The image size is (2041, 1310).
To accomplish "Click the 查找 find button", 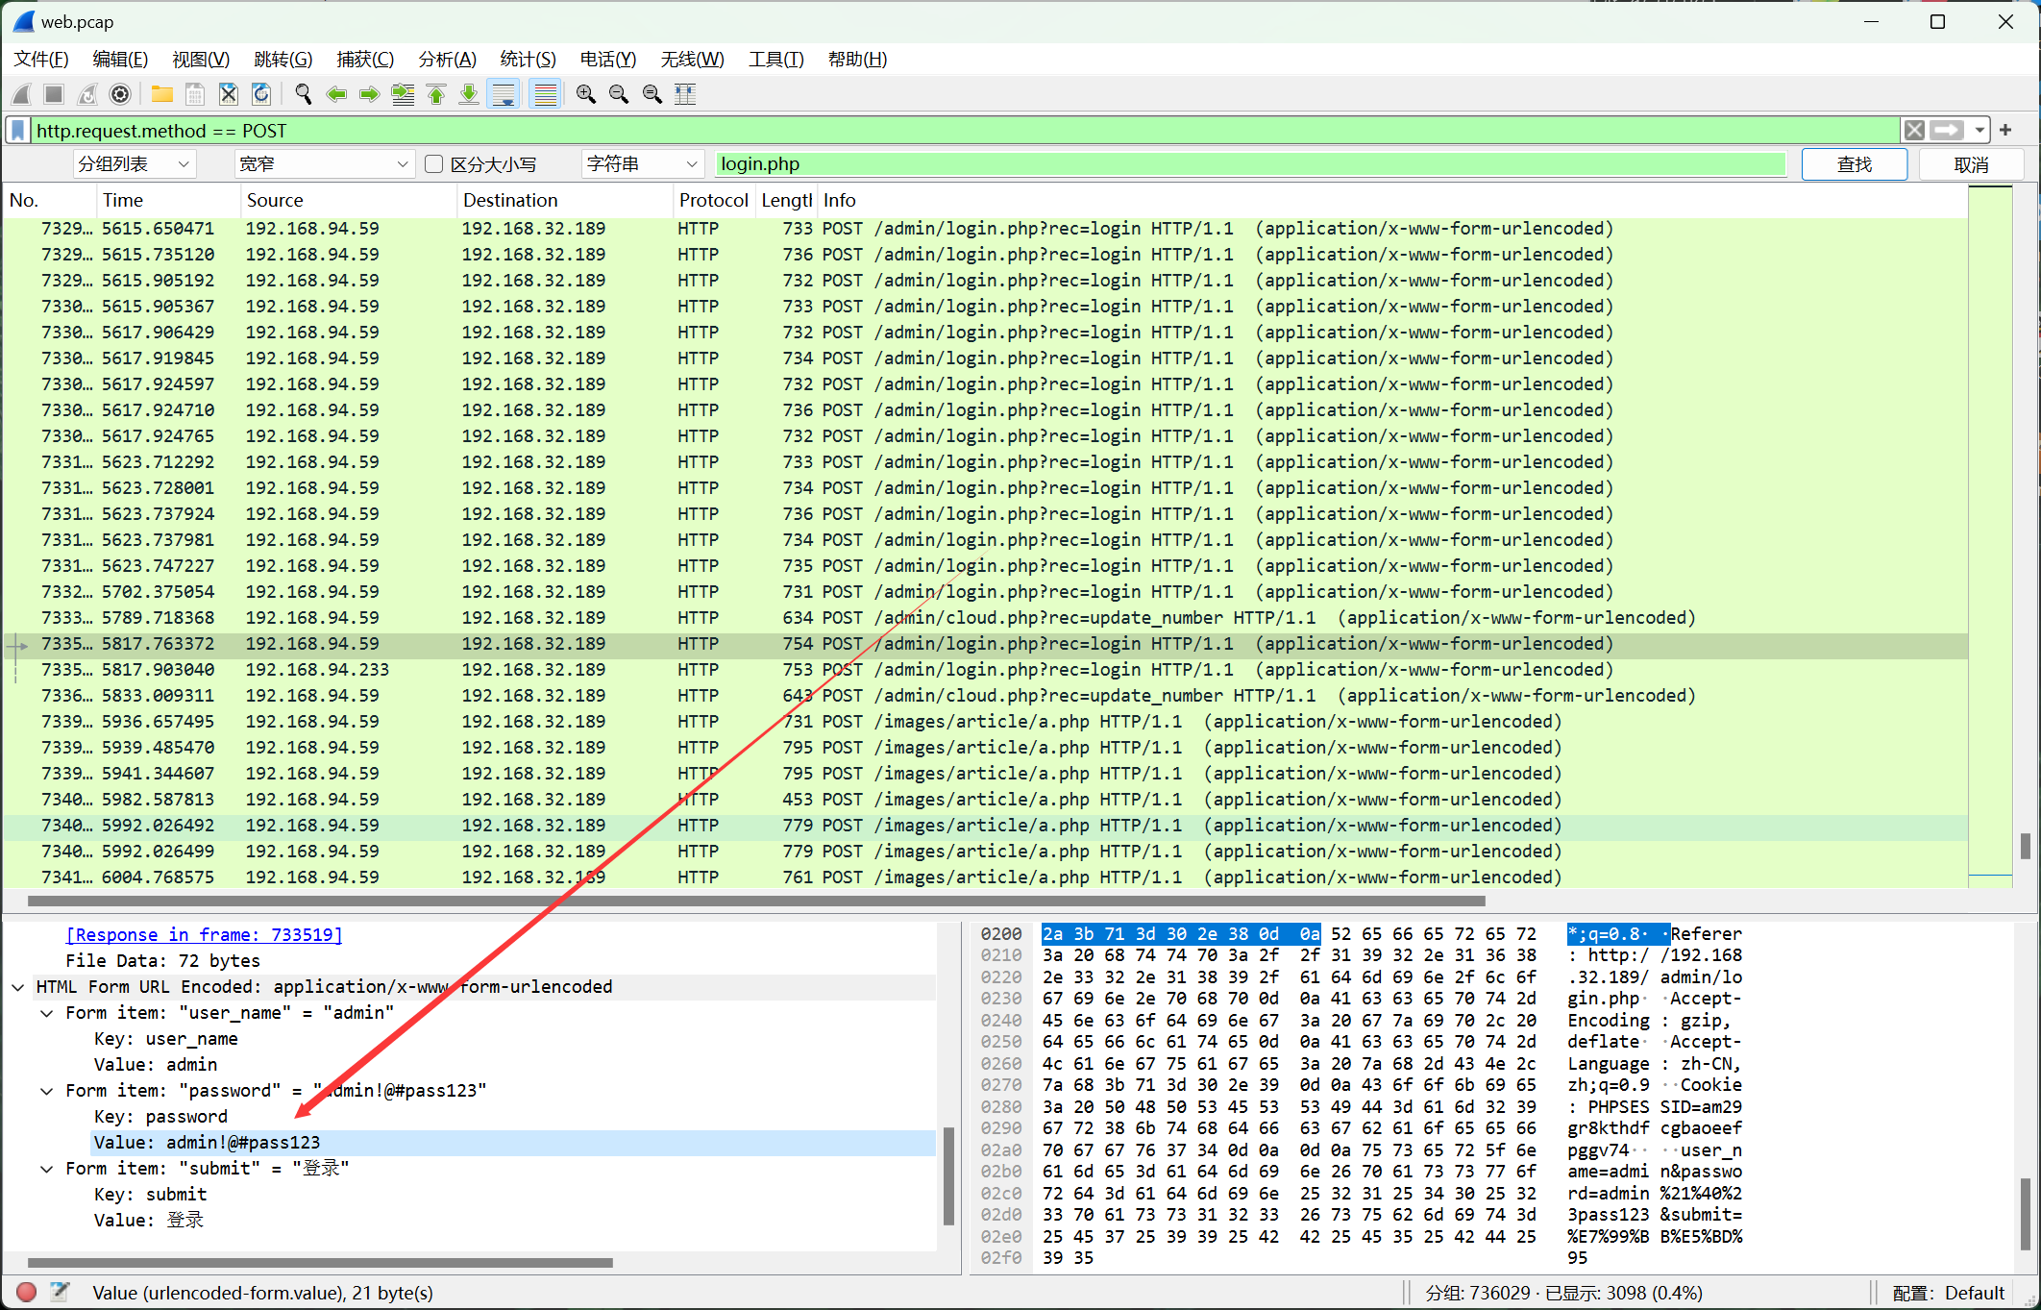I will point(1854,164).
